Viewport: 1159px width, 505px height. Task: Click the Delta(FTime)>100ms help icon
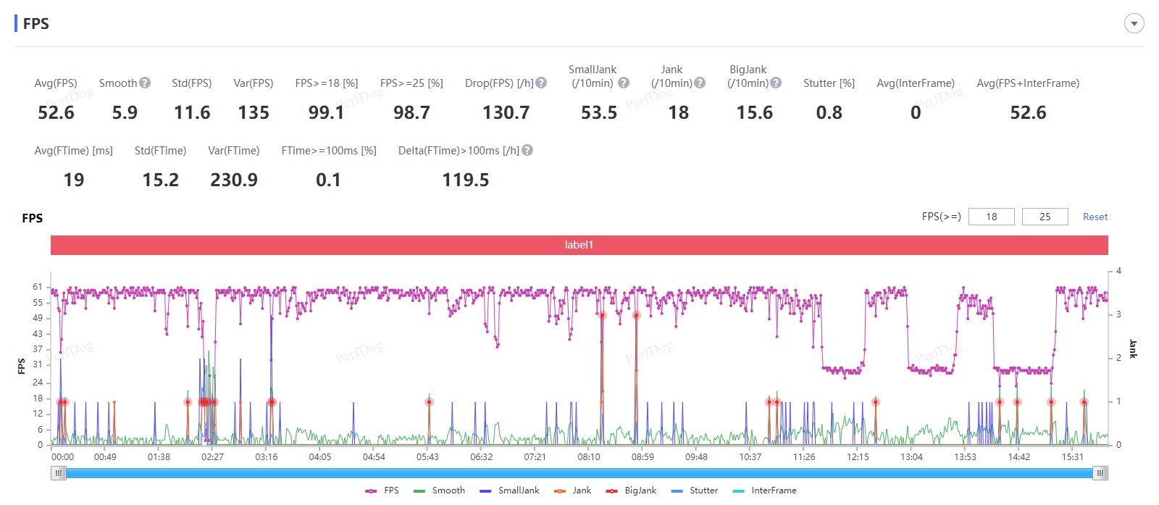pyautogui.click(x=527, y=151)
